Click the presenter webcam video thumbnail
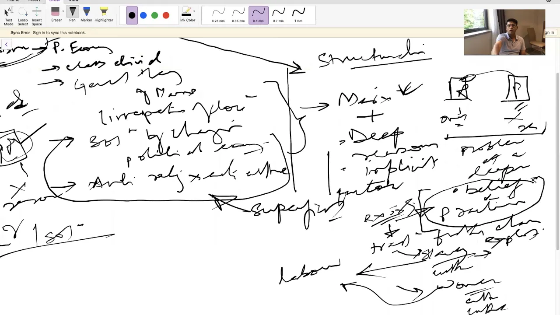The width and height of the screenshot is (560, 315). pos(504,32)
